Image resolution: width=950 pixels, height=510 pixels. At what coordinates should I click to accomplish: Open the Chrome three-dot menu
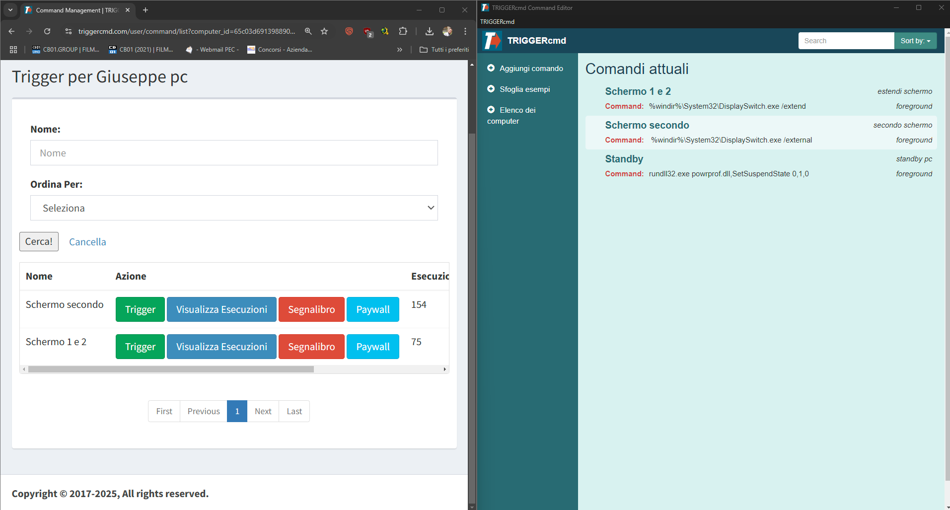pyautogui.click(x=465, y=31)
